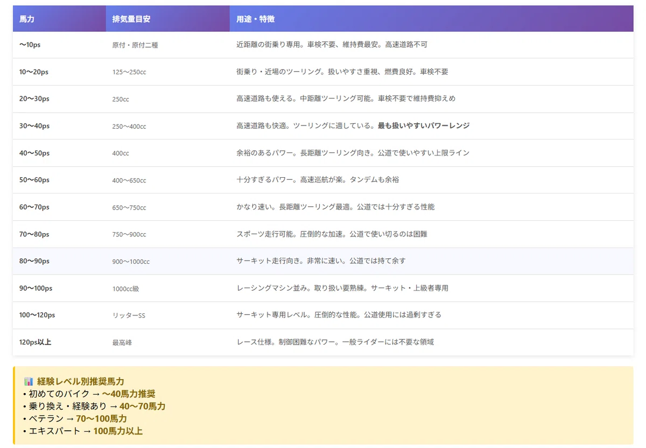Click the ベテラン recommendation line
Viewport: 646px width, 448px height.
pyautogui.click(x=75, y=418)
